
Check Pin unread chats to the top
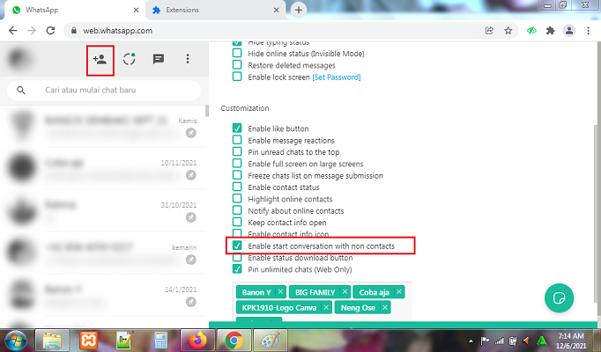click(x=237, y=151)
